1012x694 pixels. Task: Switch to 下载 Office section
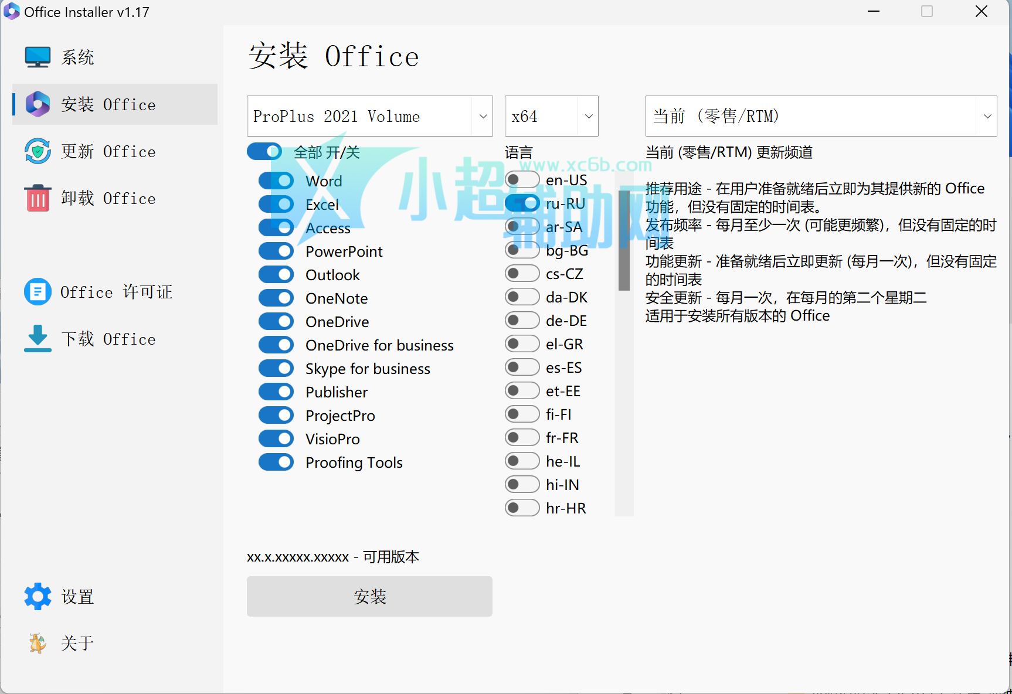[115, 339]
